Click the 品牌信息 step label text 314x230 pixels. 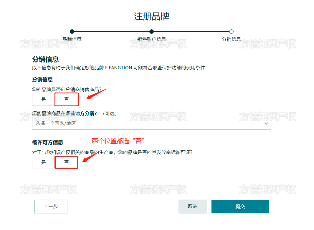click(x=72, y=38)
